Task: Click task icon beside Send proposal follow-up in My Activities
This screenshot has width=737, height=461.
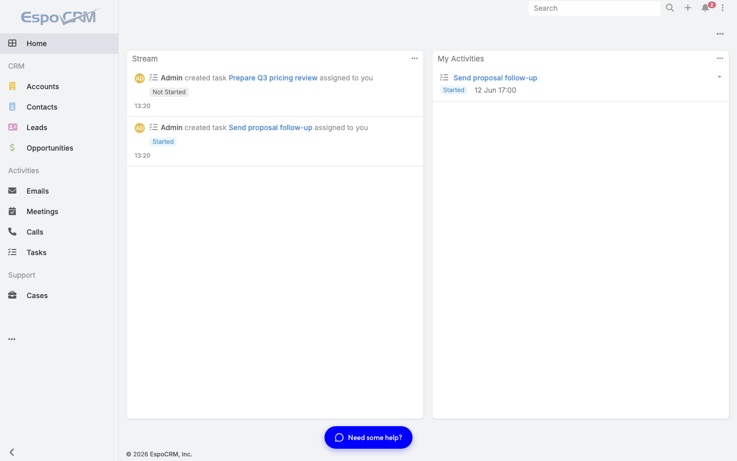Action: 444,77
